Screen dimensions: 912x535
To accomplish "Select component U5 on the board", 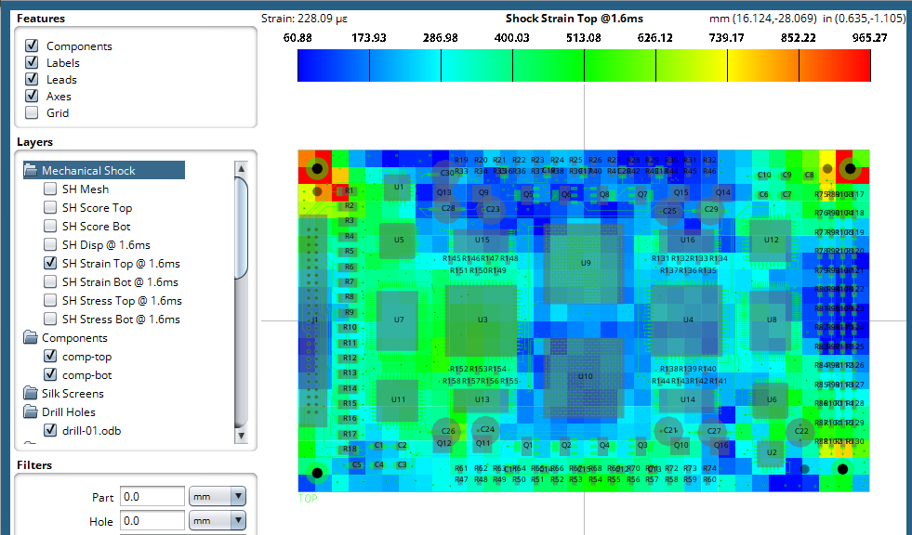I will [x=399, y=240].
